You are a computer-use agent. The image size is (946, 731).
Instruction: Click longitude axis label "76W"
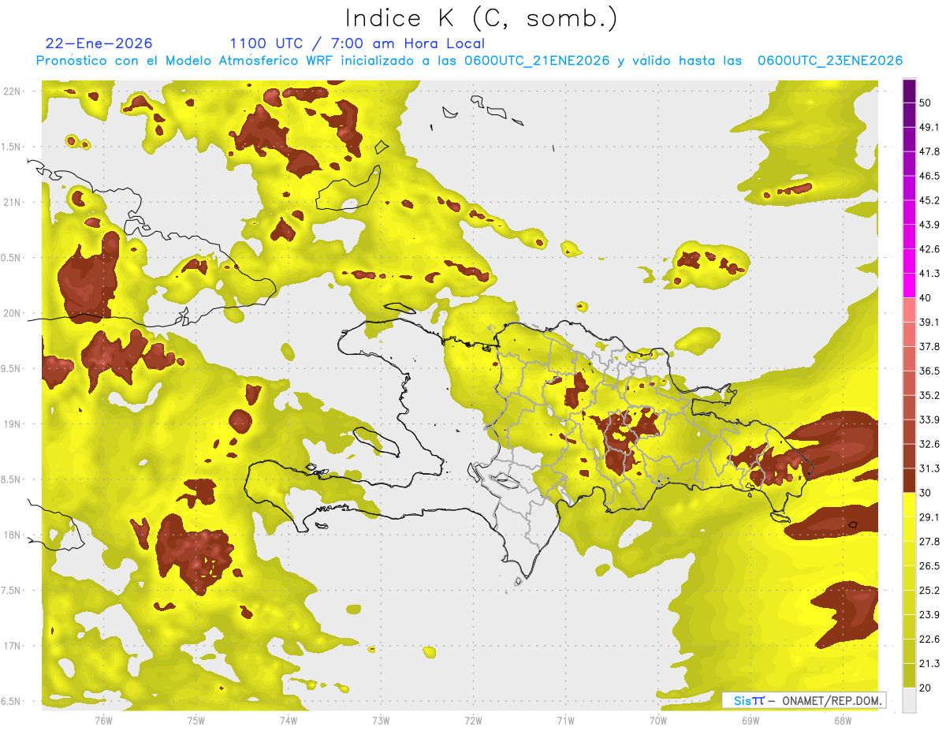pos(103,721)
